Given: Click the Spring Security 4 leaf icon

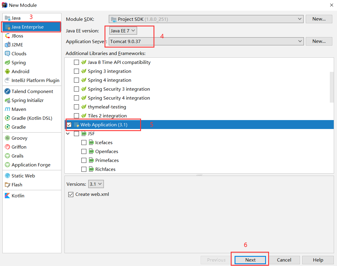Looking at the screenshot, I should [84, 98].
